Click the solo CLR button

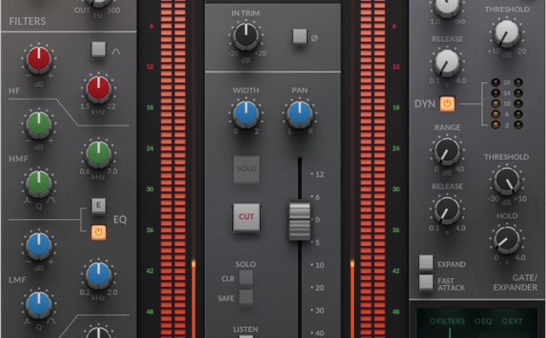click(246, 278)
